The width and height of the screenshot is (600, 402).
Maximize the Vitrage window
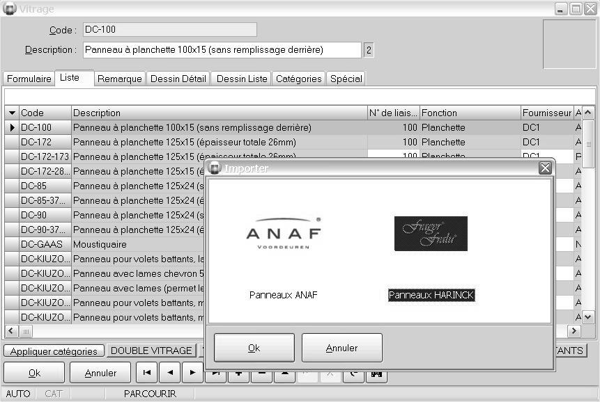click(x=576, y=9)
